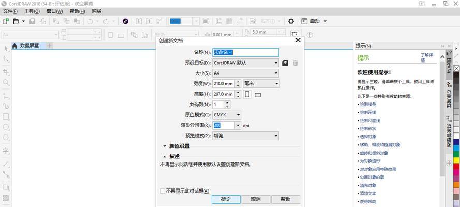The height and width of the screenshot is (207, 460).
Task: Open the 毫米 units dropdown
Action: (x=261, y=84)
